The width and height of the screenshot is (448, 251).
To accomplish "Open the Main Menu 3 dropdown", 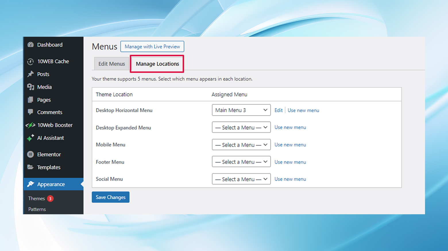I will point(241,110).
